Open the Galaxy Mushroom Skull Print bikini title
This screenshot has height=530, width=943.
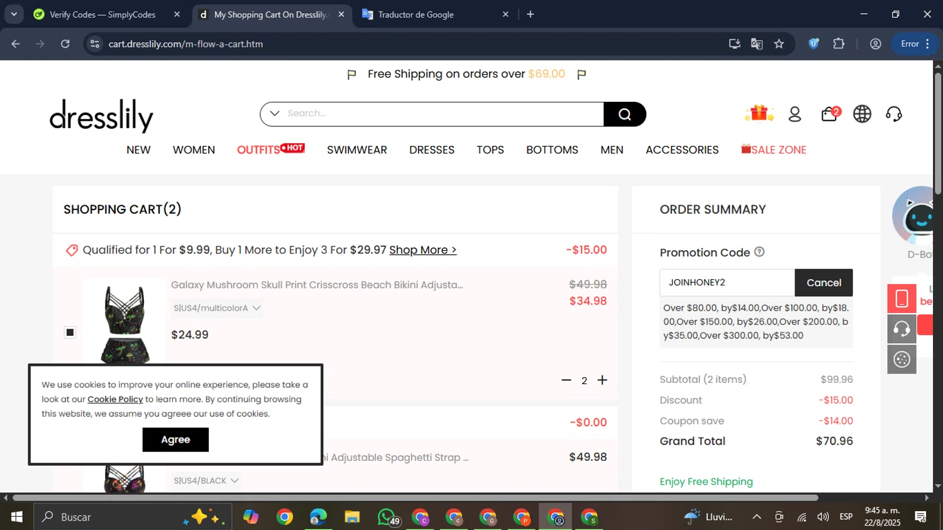[317, 285]
